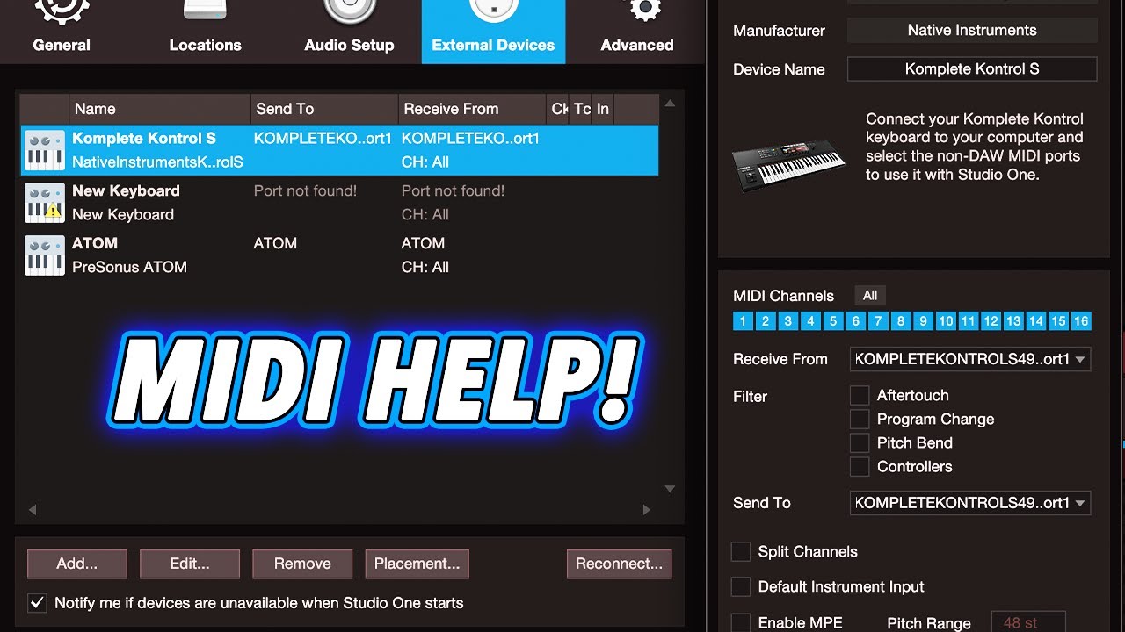Image resolution: width=1125 pixels, height=632 pixels.
Task: Toggle MIDI channel 8
Action: (901, 321)
